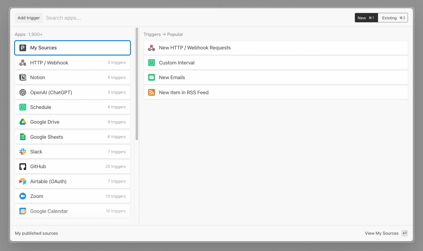Viewport: 423px width, 251px height.
Task: Click the 9 triggers count on Google Drive
Action: [117, 122]
